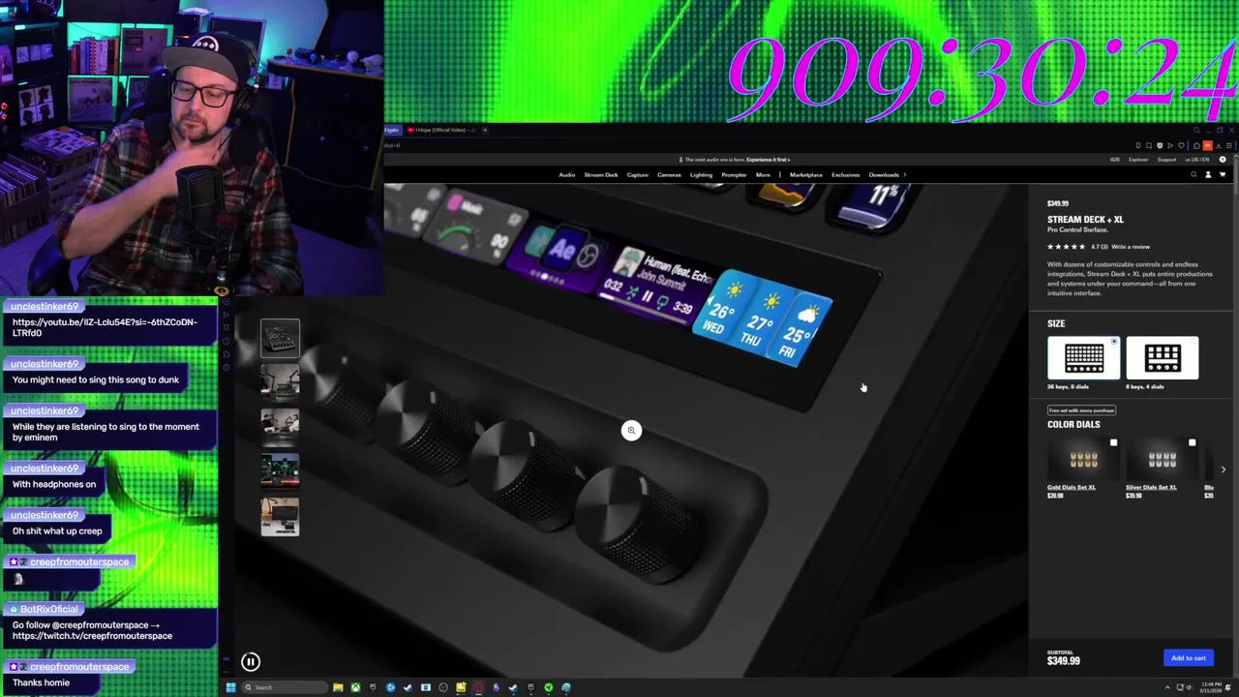1239x697 pixels.
Task: Open the Silver Dials Set XL link
Action: coord(1151,487)
